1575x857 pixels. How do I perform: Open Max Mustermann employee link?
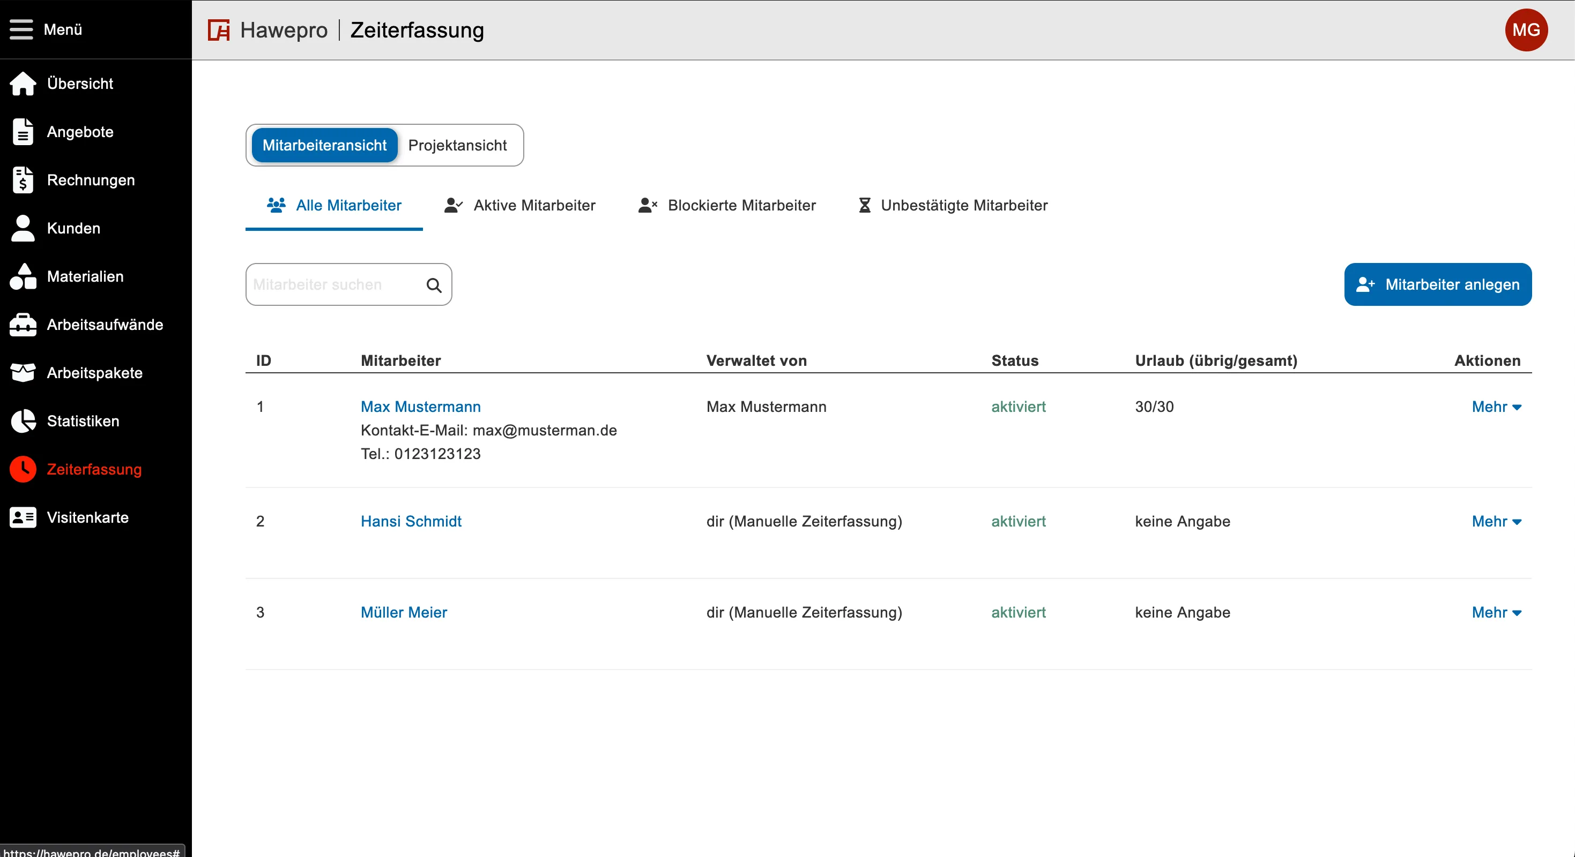click(x=421, y=407)
